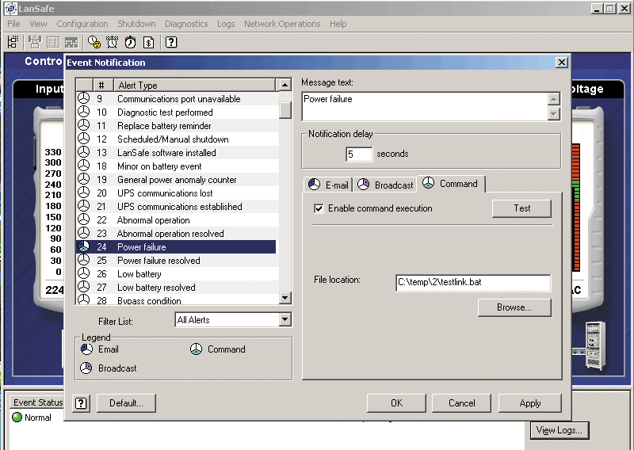Click the clock with face toolbar icon
This screenshot has height=450, width=634.
(94, 42)
